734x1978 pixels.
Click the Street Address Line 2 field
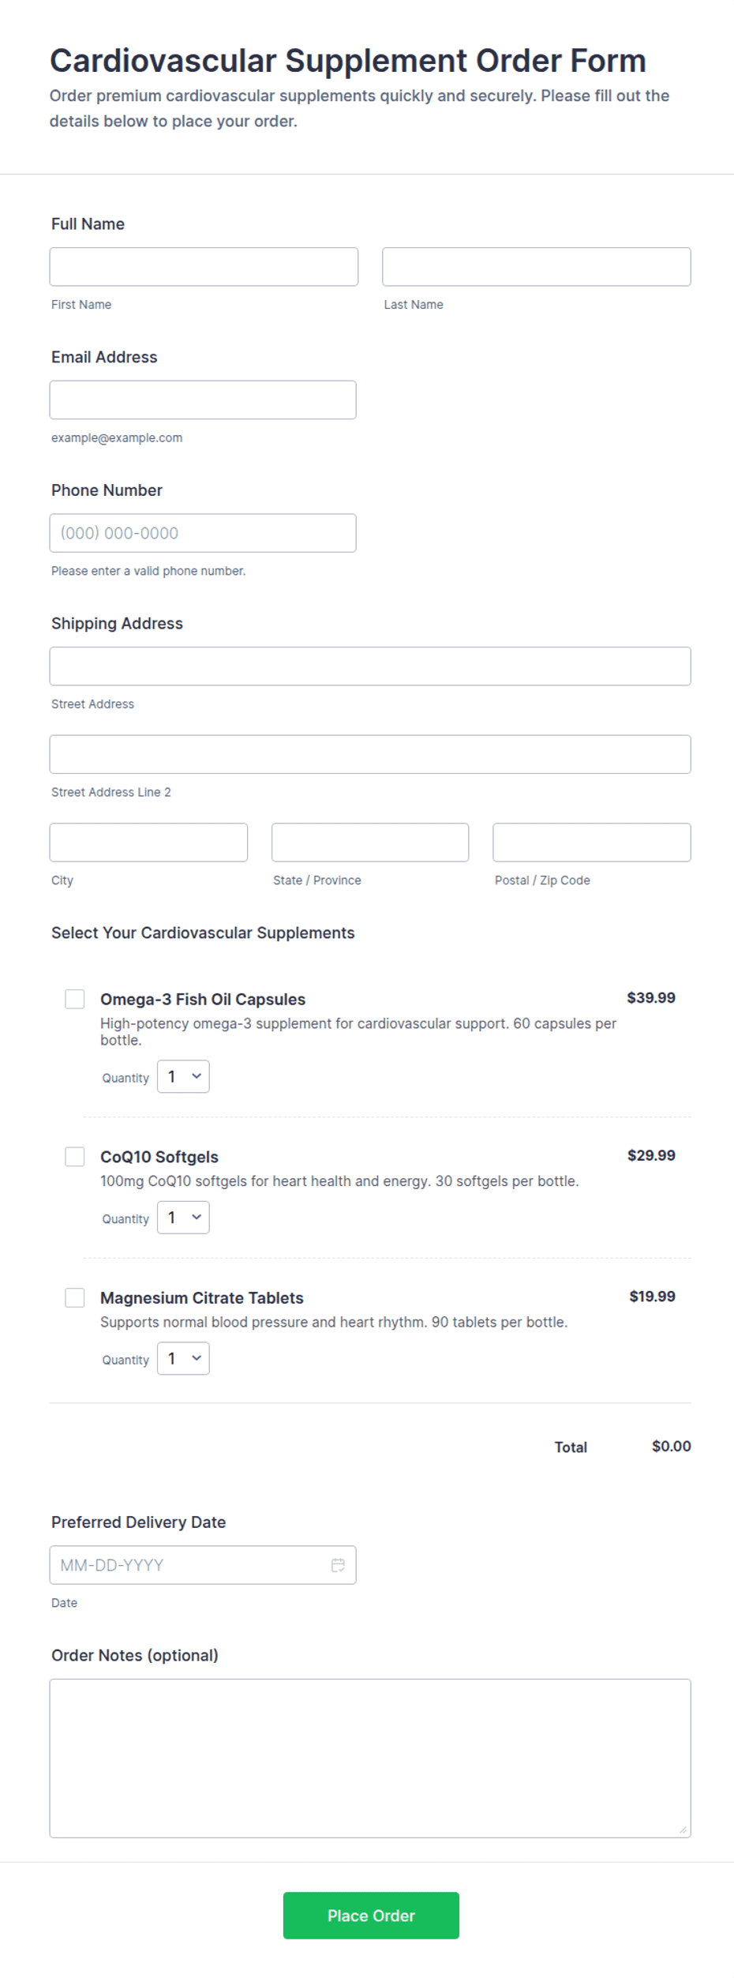(370, 754)
